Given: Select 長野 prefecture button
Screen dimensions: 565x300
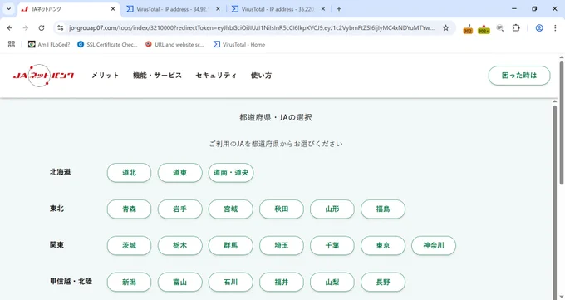Looking at the screenshot, I should [383, 282].
